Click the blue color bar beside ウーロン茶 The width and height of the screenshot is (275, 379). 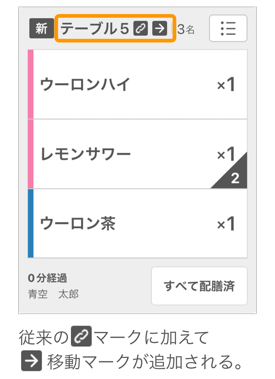[31, 223]
